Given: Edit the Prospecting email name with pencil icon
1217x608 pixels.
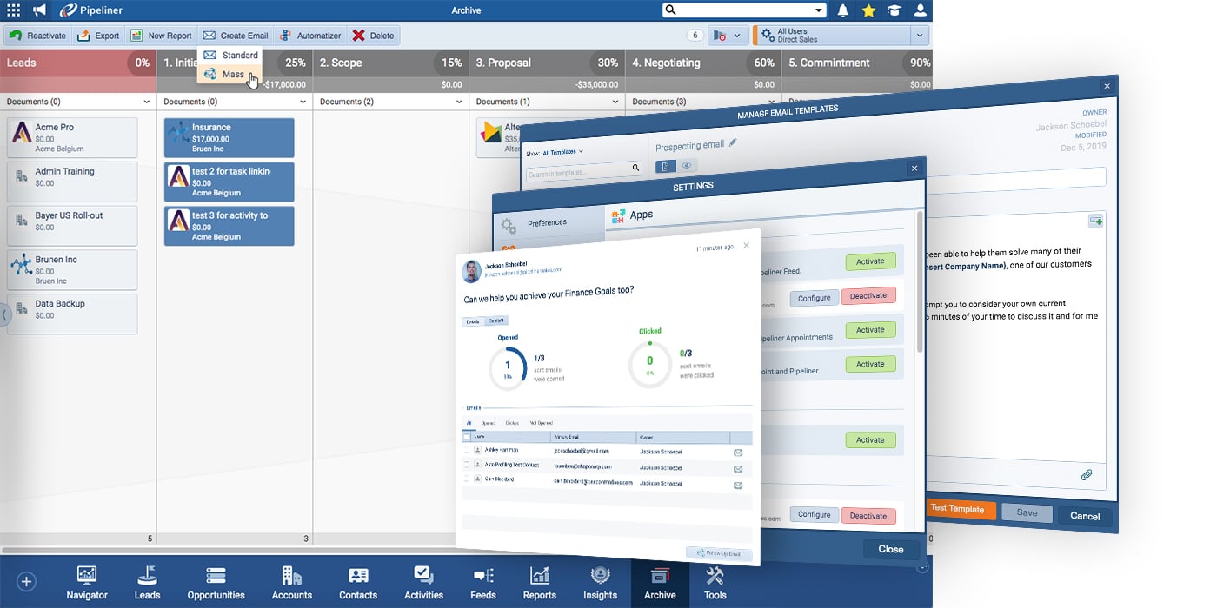Looking at the screenshot, I should (734, 143).
